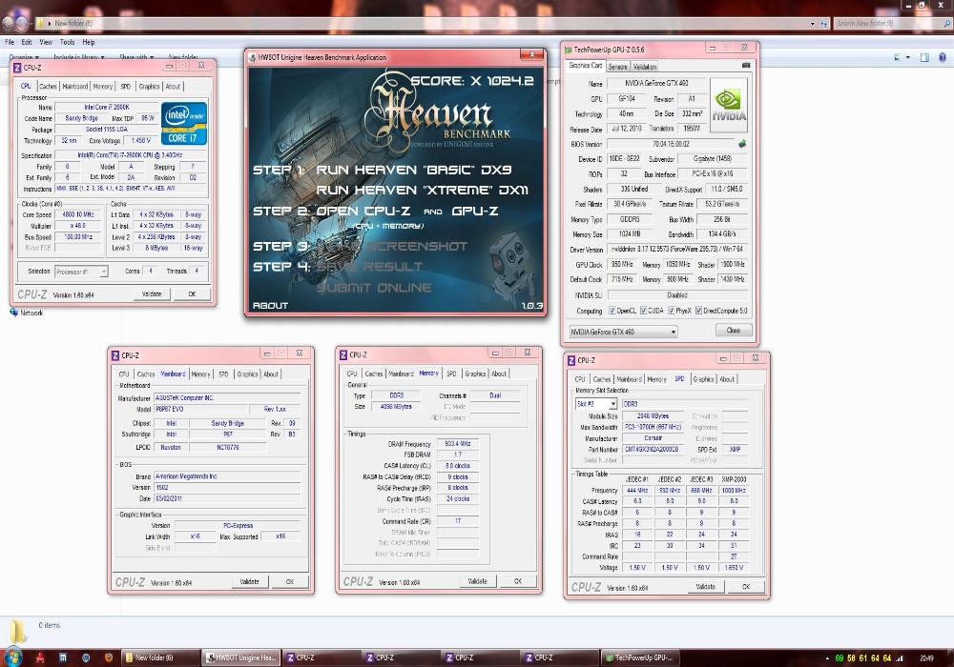This screenshot has width=954, height=667.
Task: Toggle the DirectCompute 5.0 checkbox
Action: click(x=699, y=311)
